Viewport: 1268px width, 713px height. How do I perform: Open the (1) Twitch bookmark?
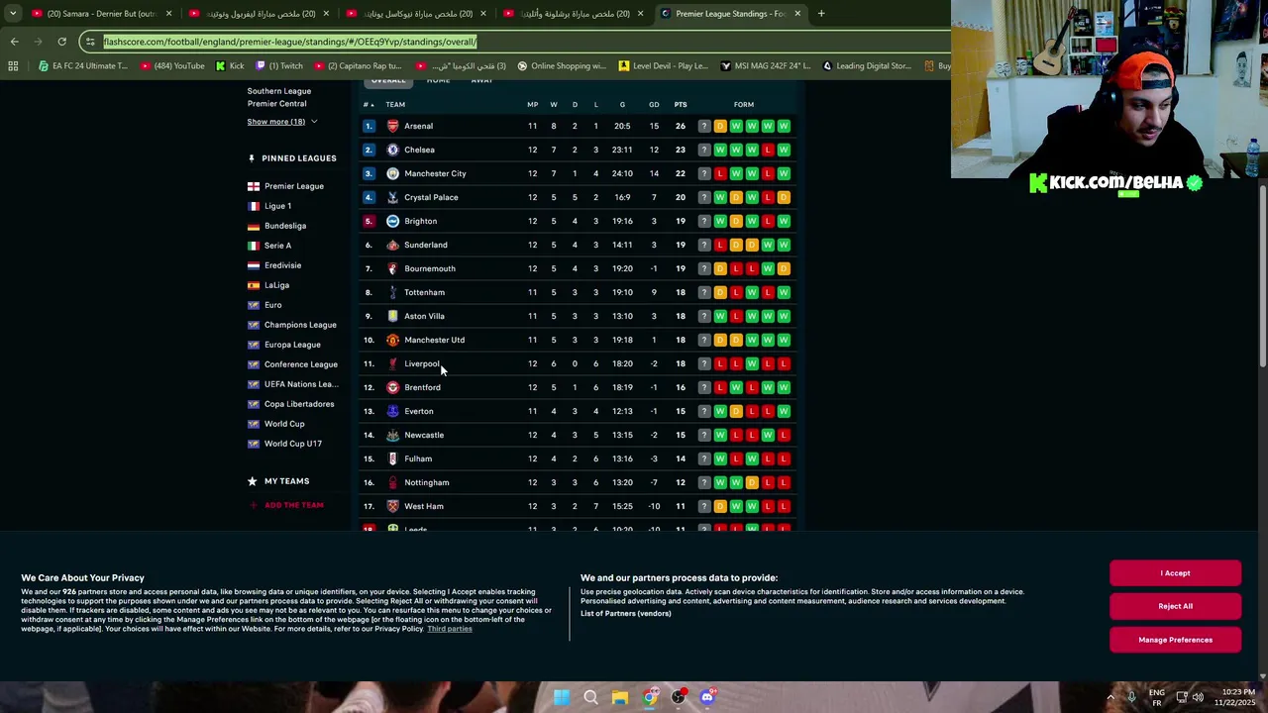pyautogui.click(x=279, y=66)
